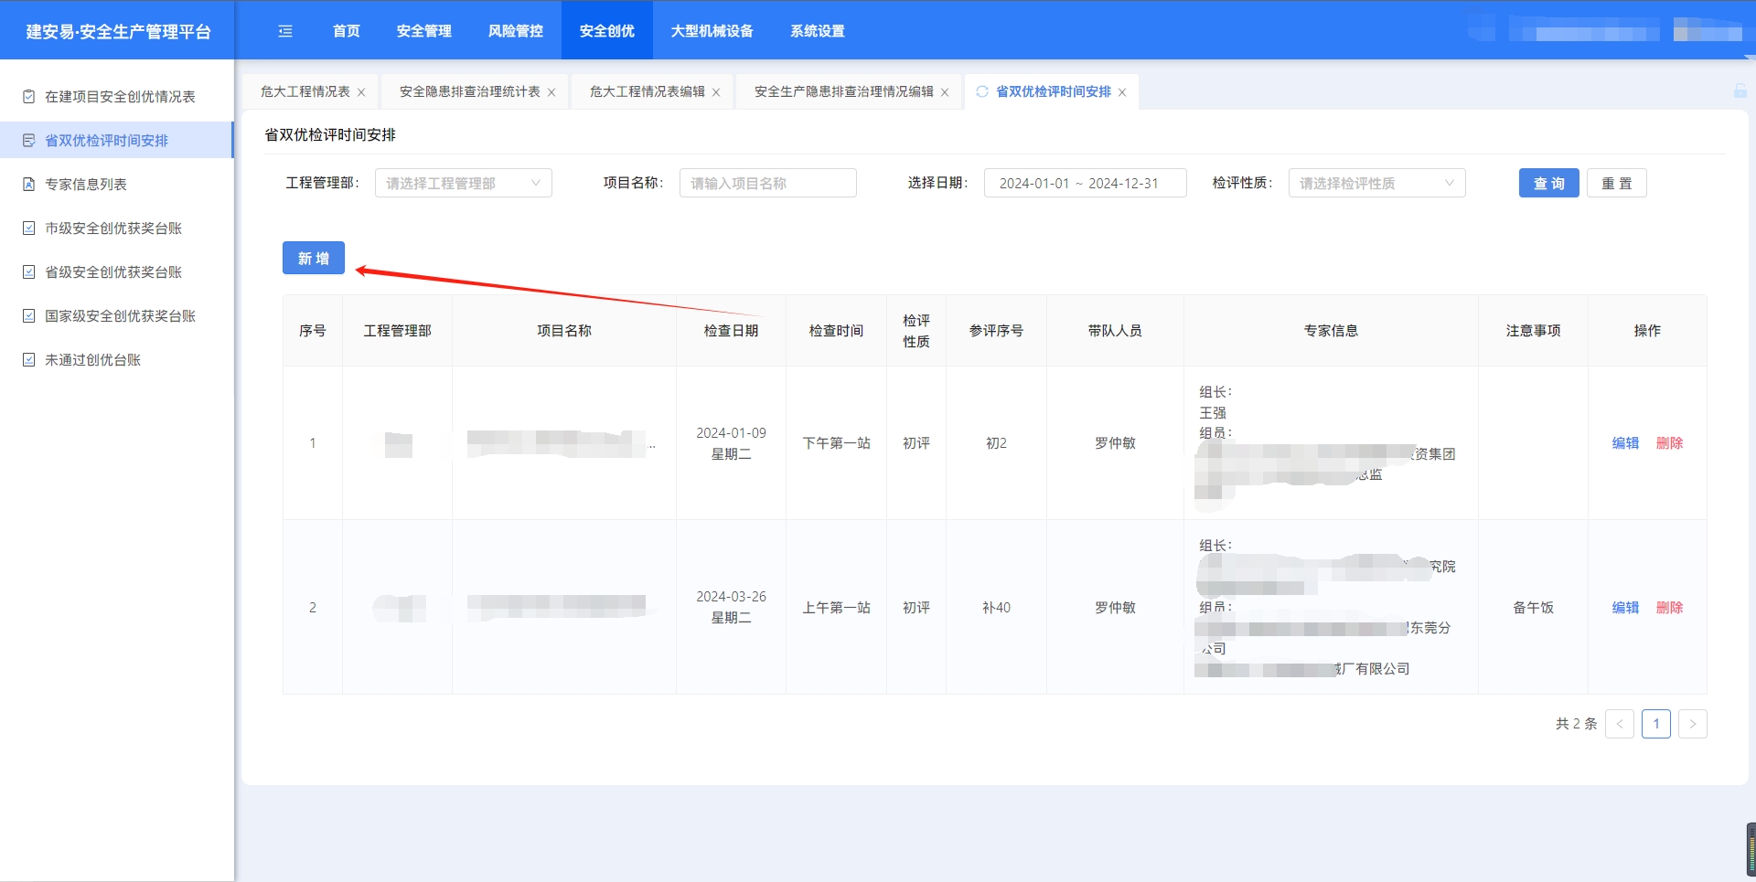Viewport: 1756px width, 882px height.
Task: Click 删除 for the 2024-03-26 row
Action: [1669, 608]
